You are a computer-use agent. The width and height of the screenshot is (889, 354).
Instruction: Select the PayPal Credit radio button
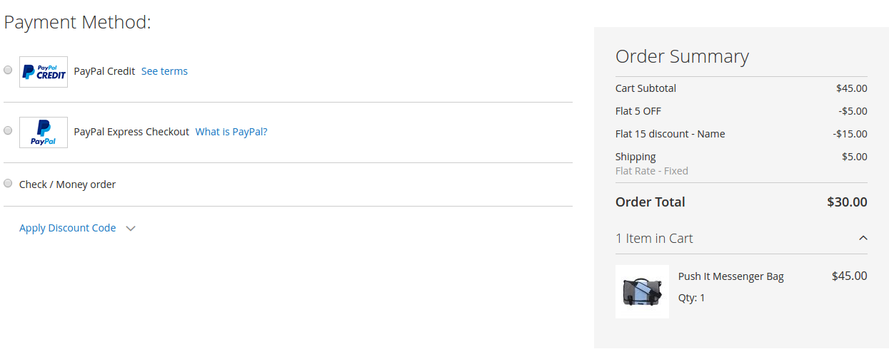[8, 70]
